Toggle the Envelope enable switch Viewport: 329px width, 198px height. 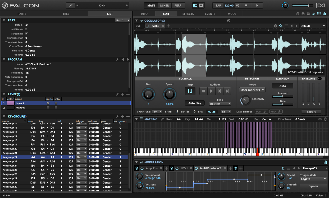(319, 79)
